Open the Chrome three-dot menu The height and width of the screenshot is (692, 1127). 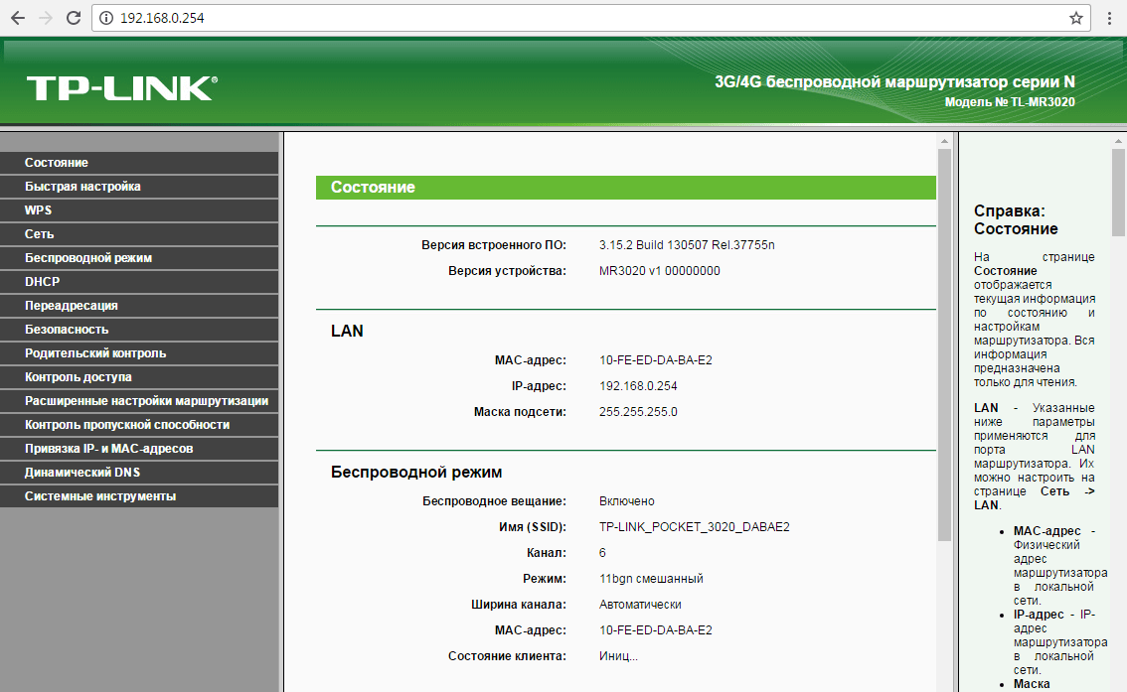(1109, 18)
